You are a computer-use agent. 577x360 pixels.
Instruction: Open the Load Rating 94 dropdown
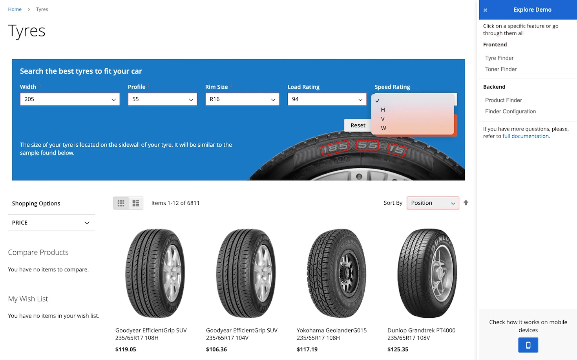tap(327, 99)
